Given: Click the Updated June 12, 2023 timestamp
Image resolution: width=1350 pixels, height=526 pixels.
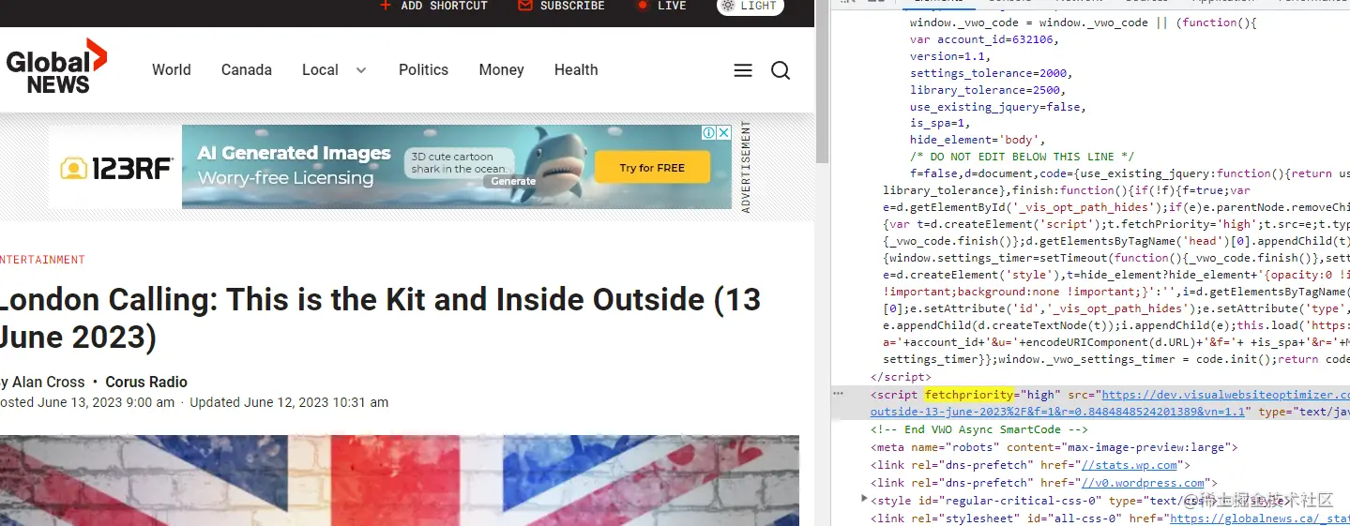Looking at the screenshot, I should point(289,402).
